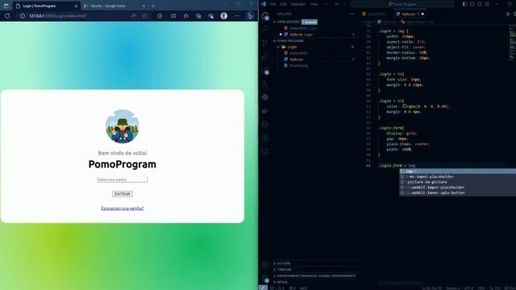
Task: Add page to favorites with star icon
Action: click(145, 16)
